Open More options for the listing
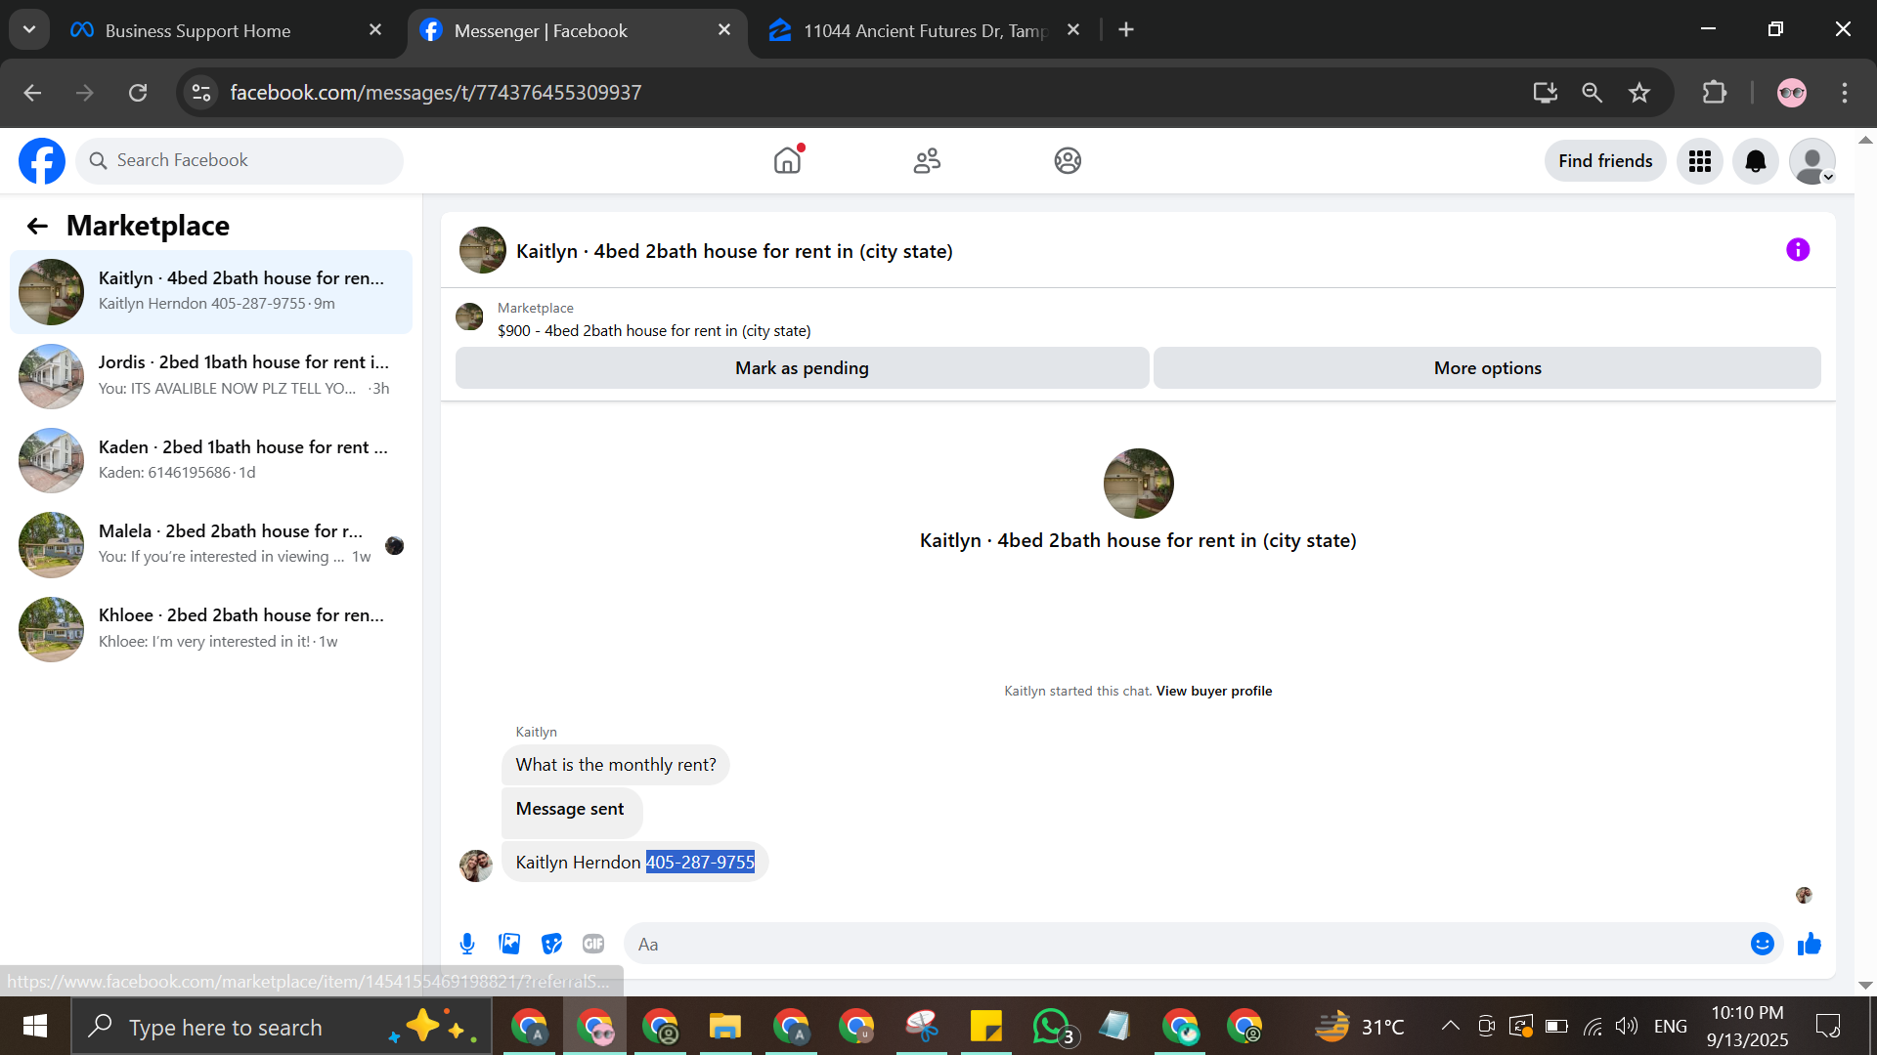The width and height of the screenshot is (1877, 1055). [1487, 368]
